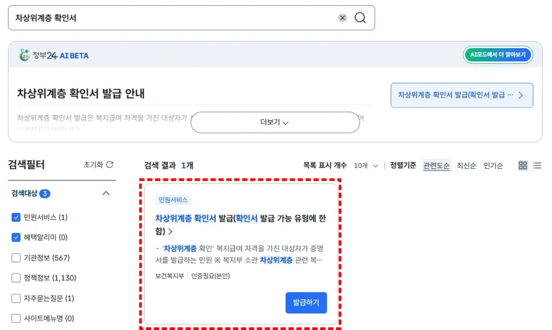The image size is (552, 330).
Task: Uncheck the 혜택알리미 (0) checkbox
Action: click(16, 237)
